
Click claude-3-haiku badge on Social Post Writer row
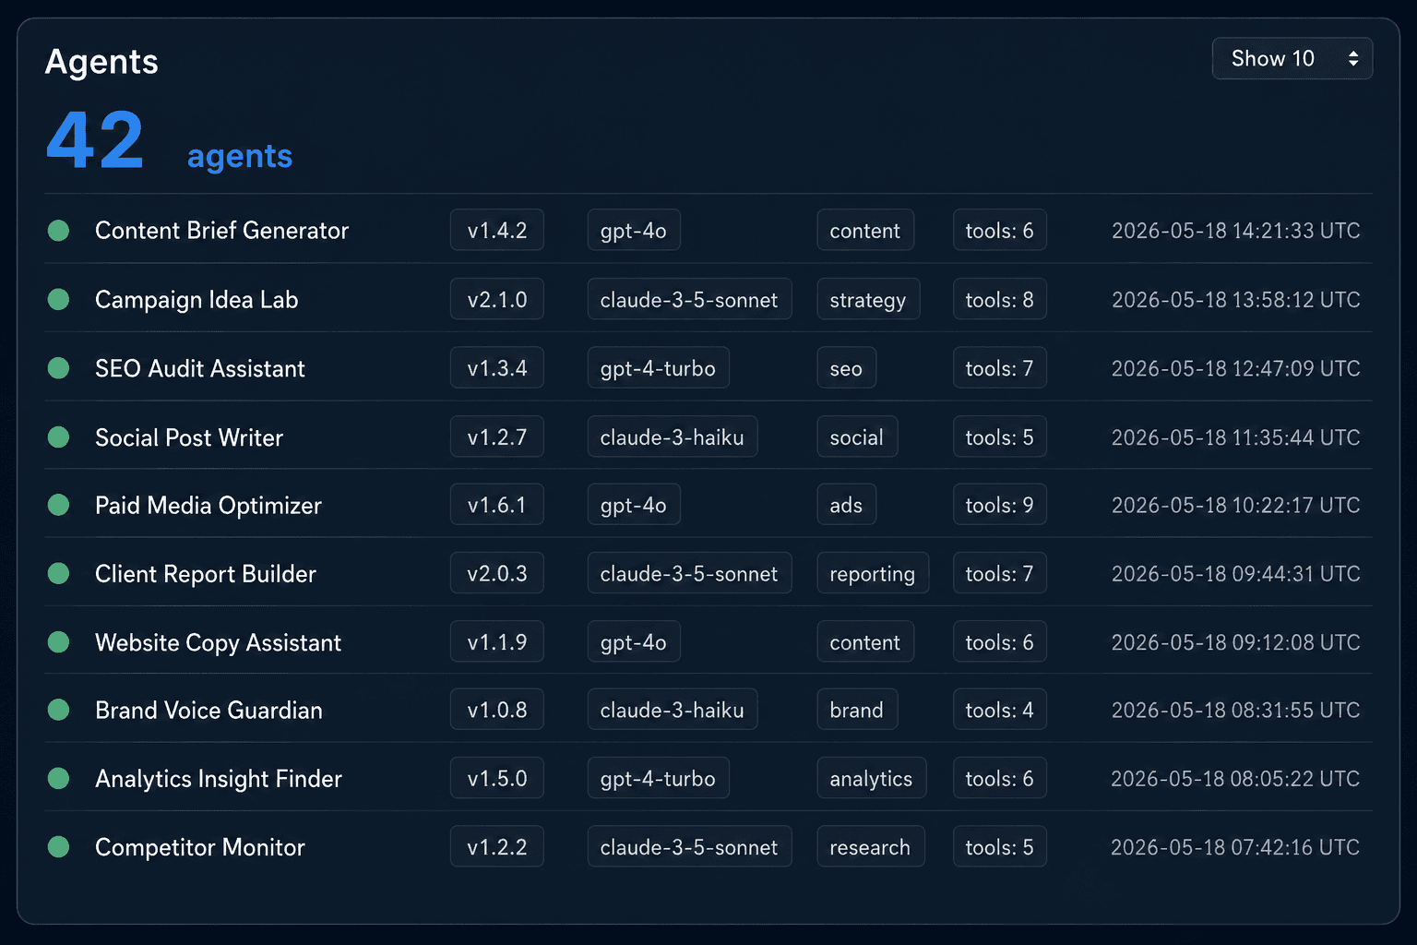[x=673, y=437]
